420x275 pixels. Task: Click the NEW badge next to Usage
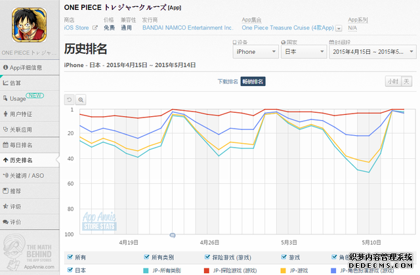(35, 96)
